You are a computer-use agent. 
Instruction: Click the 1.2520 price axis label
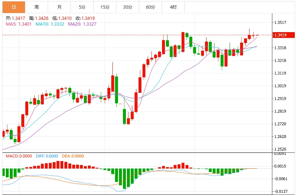(x=280, y=149)
